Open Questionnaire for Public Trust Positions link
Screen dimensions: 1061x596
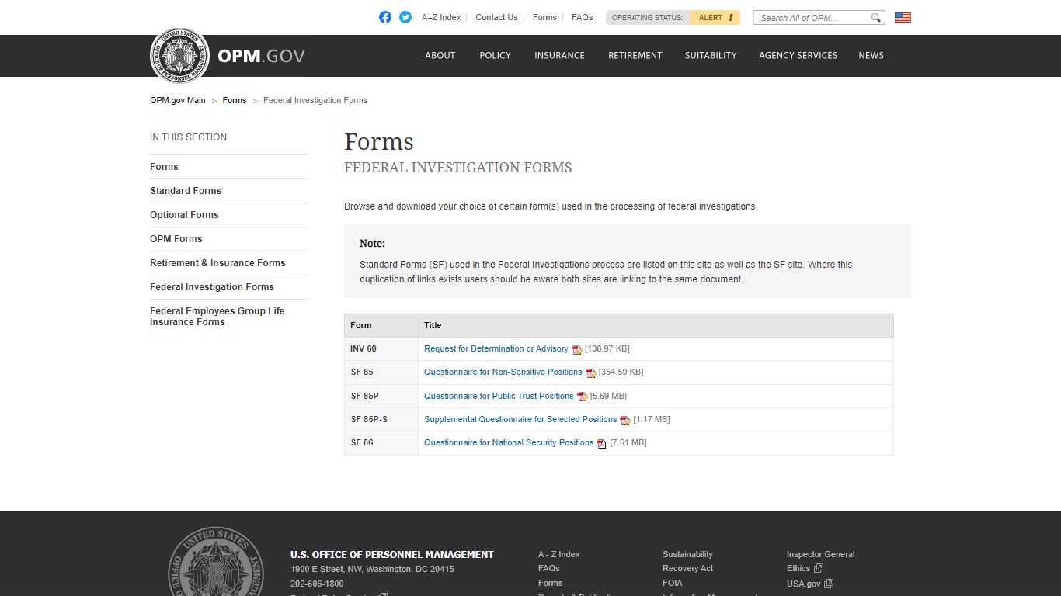click(x=499, y=397)
